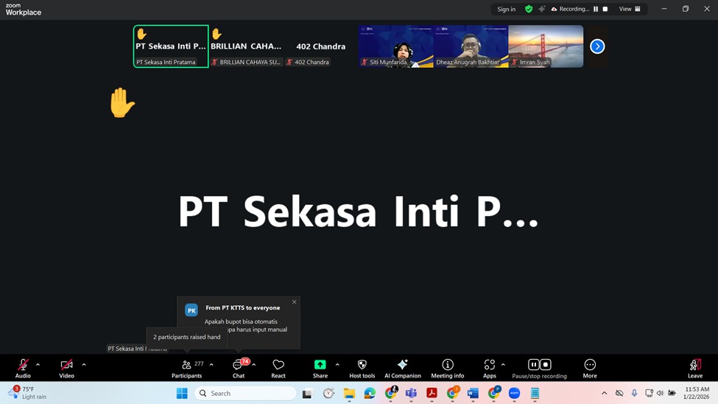Expand audio options arrow next to Audio
The height and width of the screenshot is (404, 718).
click(38, 365)
